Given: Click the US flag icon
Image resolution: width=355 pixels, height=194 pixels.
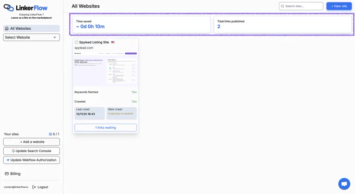Looking at the screenshot, I should pos(113,42).
